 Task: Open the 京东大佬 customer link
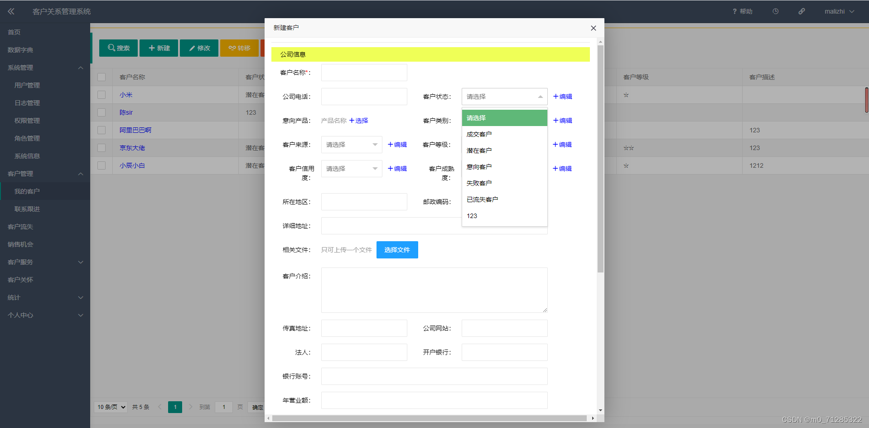[x=132, y=147]
